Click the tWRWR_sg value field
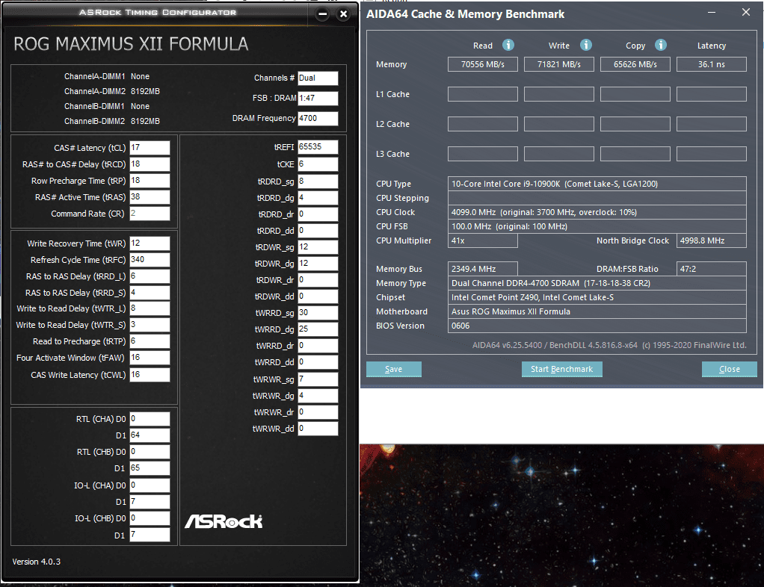The height and width of the screenshot is (587, 764). pyautogui.click(x=318, y=379)
